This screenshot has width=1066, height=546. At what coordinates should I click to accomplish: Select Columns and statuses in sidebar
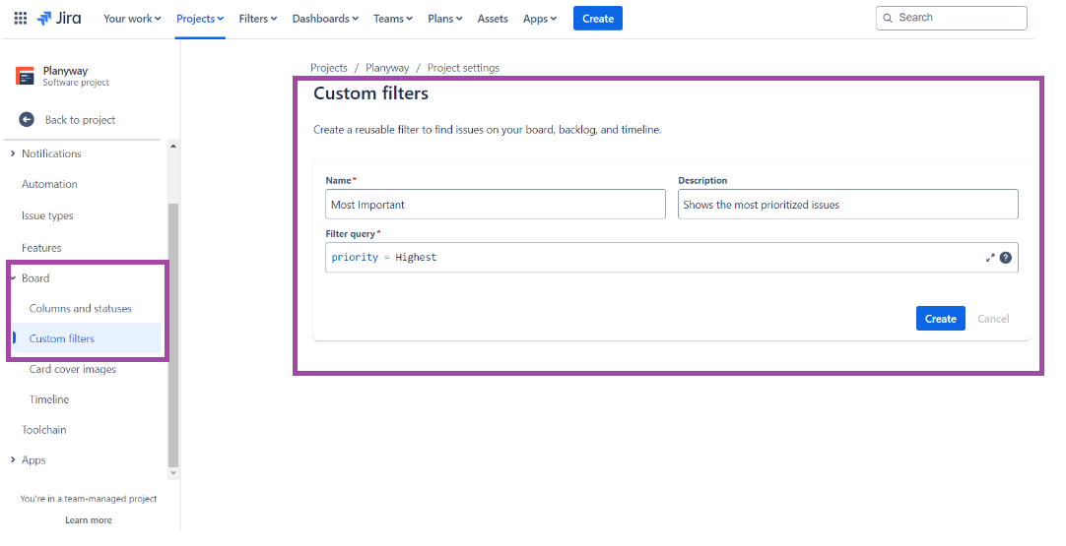[80, 308]
